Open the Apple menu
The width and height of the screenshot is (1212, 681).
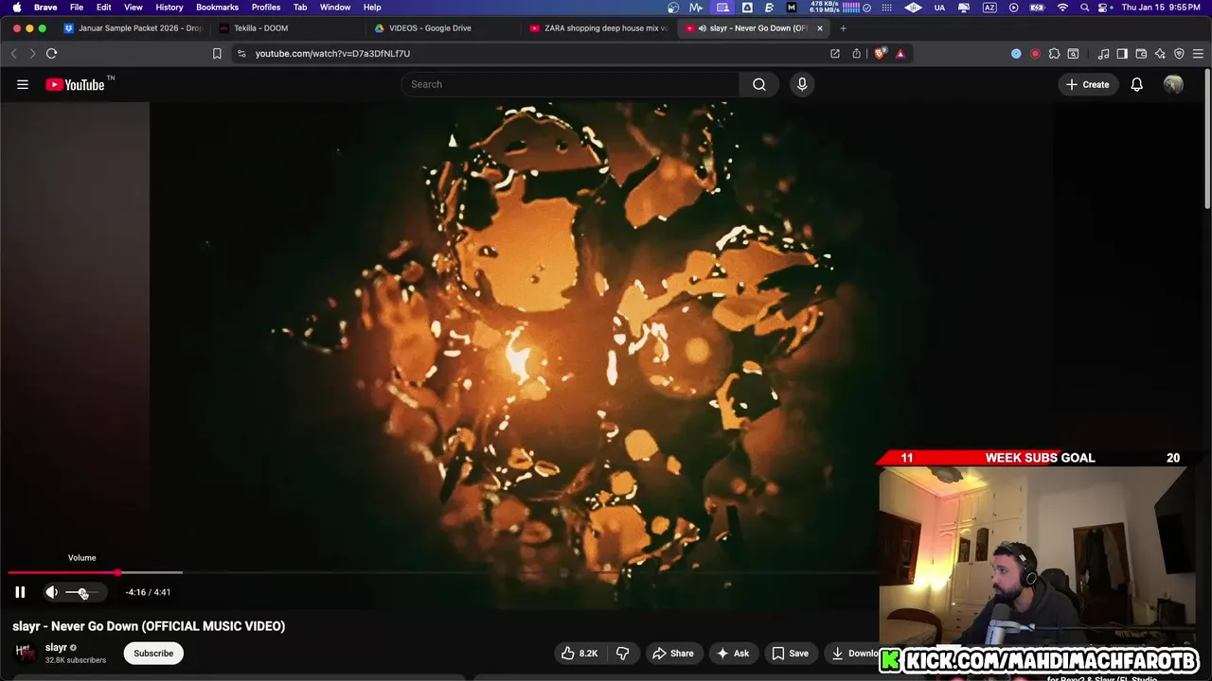point(16,8)
